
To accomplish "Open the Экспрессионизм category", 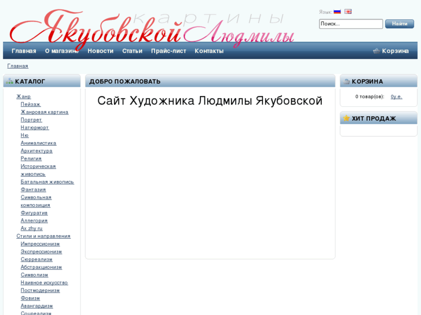I will click(41, 252).
